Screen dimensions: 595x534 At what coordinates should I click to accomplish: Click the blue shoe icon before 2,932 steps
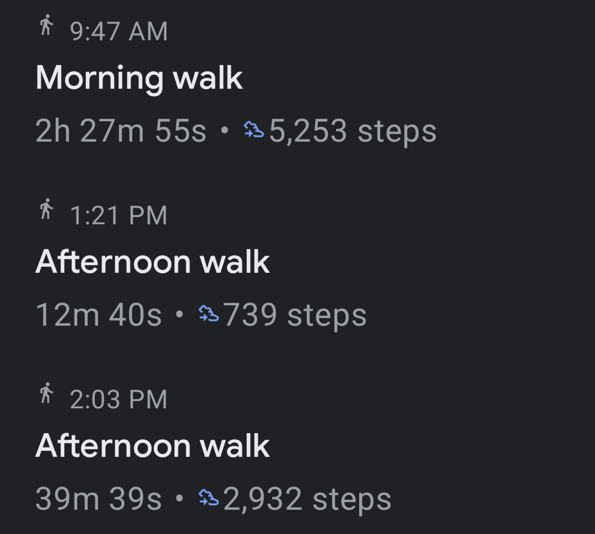pyautogui.click(x=208, y=498)
